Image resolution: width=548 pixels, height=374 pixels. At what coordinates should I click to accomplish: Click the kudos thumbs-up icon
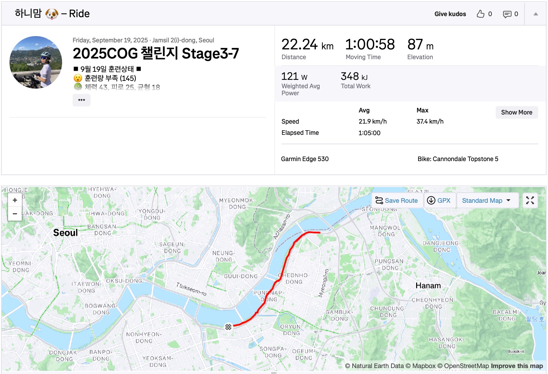(x=480, y=14)
